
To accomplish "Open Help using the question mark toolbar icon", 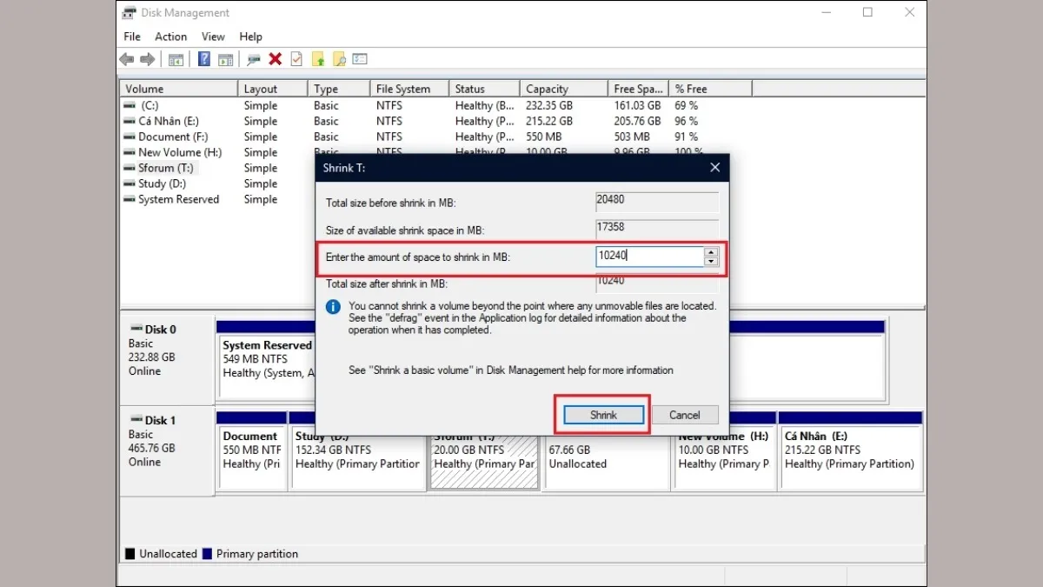I will [204, 59].
